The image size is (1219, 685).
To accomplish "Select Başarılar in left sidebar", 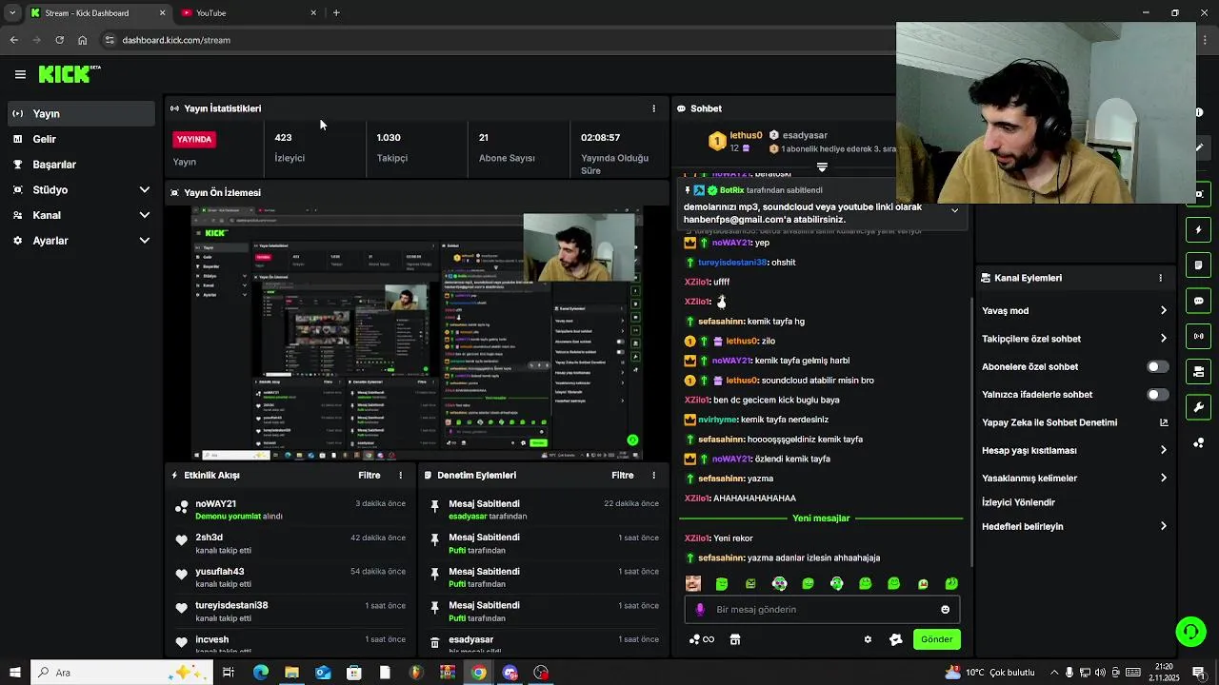I will click(81, 165).
